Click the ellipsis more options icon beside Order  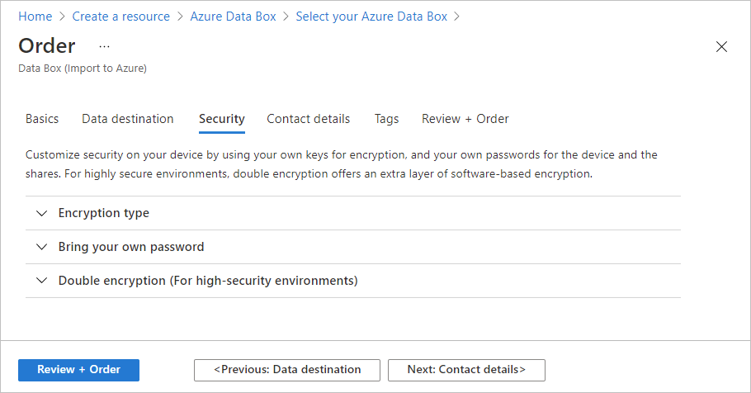104,46
